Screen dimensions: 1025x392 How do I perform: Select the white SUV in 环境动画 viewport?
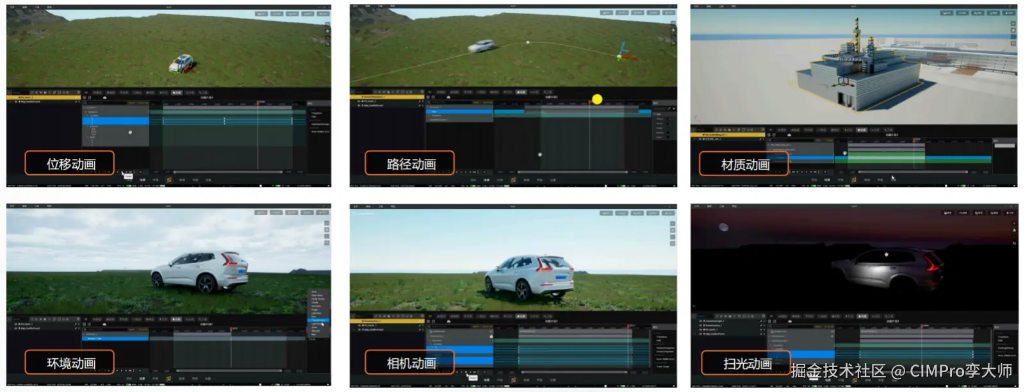click(x=200, y=272)
